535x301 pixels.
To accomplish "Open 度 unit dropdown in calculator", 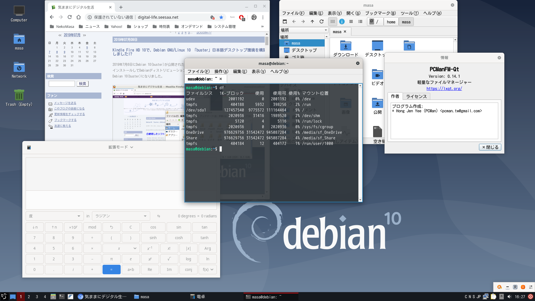I will 55,216.
